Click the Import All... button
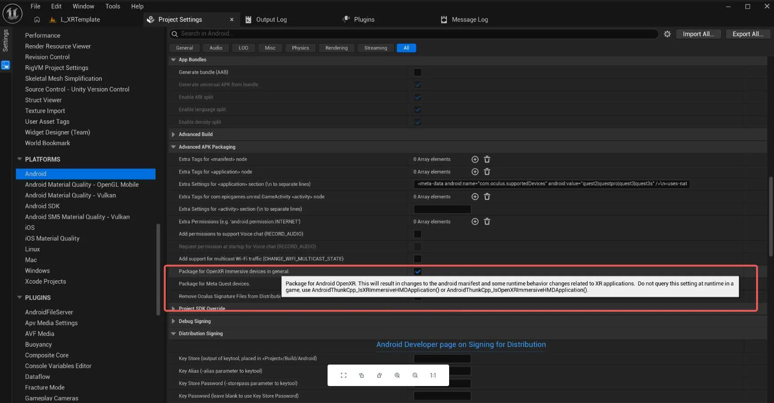The height and width of the screenshot is (403, 774). [x=698, y=34]
